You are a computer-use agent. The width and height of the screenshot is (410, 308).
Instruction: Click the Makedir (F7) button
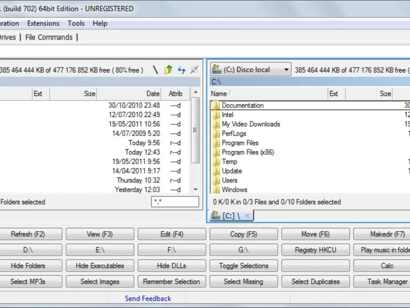382,234
